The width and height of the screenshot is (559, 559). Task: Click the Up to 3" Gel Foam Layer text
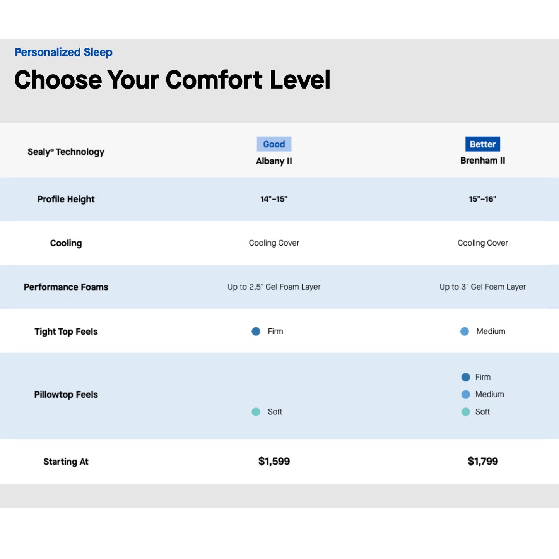[x=482, y=287]
